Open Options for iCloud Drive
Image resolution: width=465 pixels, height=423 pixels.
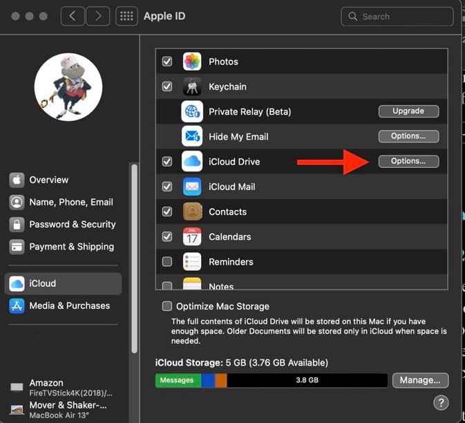(x=408, y=161)
